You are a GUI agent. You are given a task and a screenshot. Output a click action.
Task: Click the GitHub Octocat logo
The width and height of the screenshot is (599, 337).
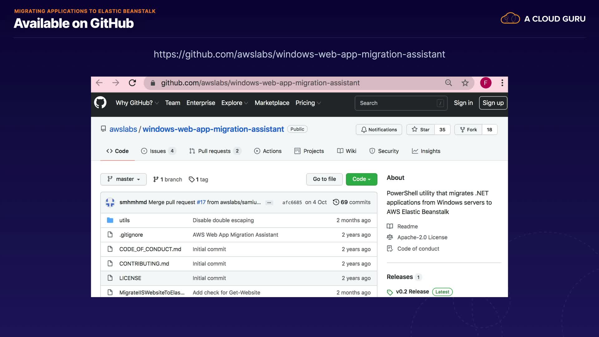(100, 103)
